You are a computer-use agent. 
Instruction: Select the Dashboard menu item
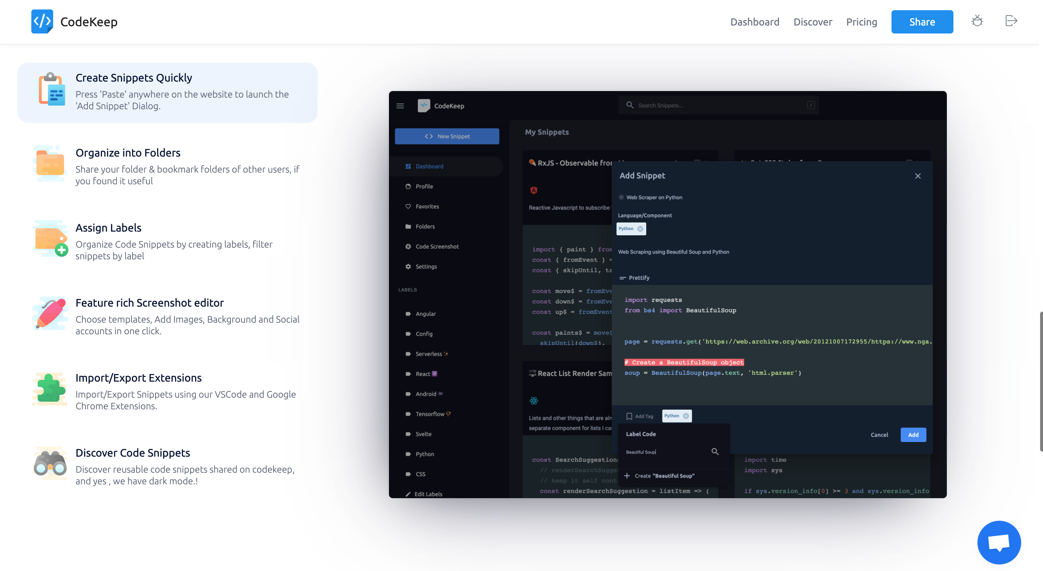[x=755, y=21]
